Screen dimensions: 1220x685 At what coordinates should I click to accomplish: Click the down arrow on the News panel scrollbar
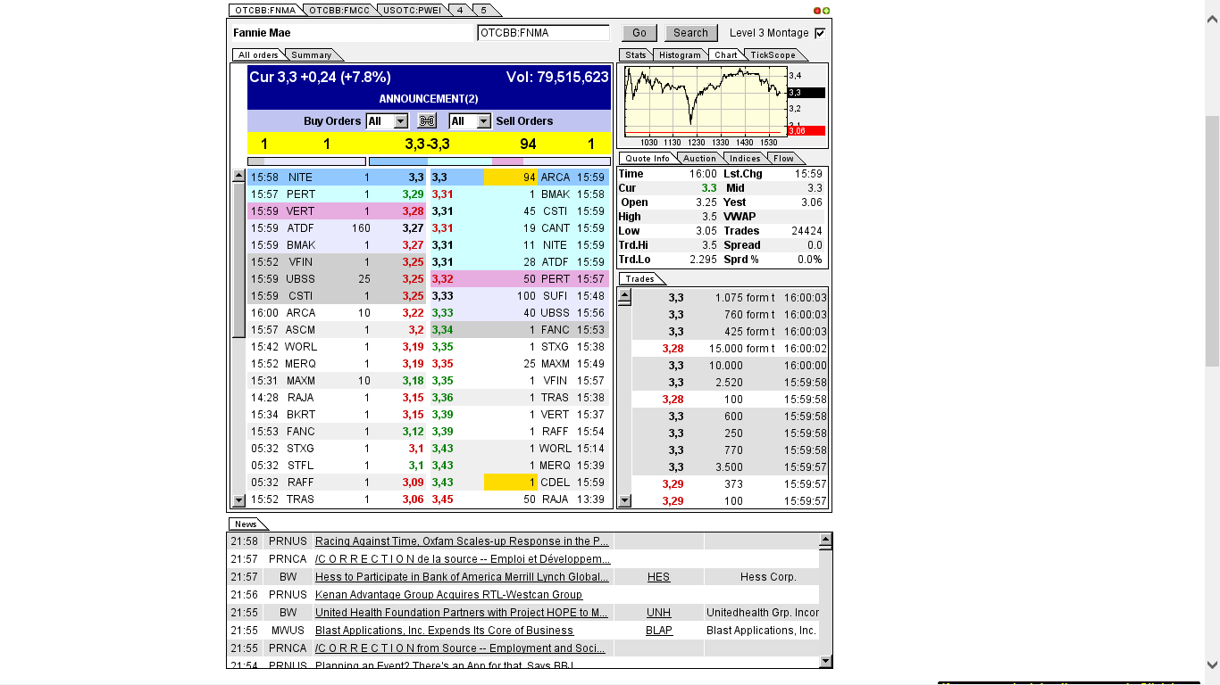[x=823, y=662]
